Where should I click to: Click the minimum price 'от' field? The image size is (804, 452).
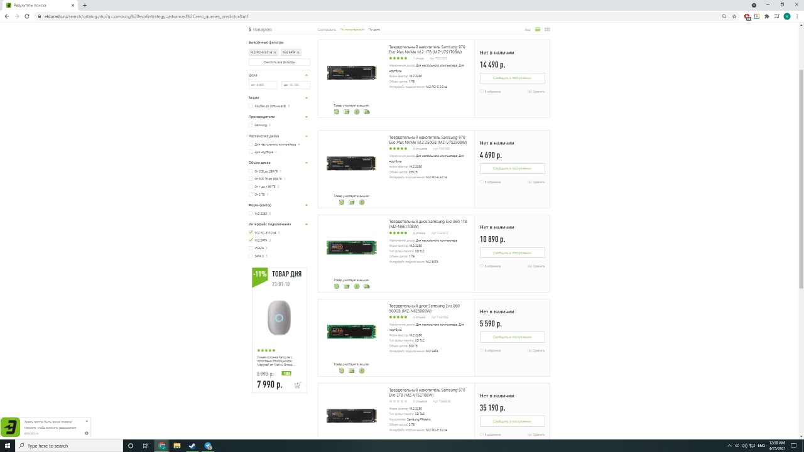tap(263, 85)
